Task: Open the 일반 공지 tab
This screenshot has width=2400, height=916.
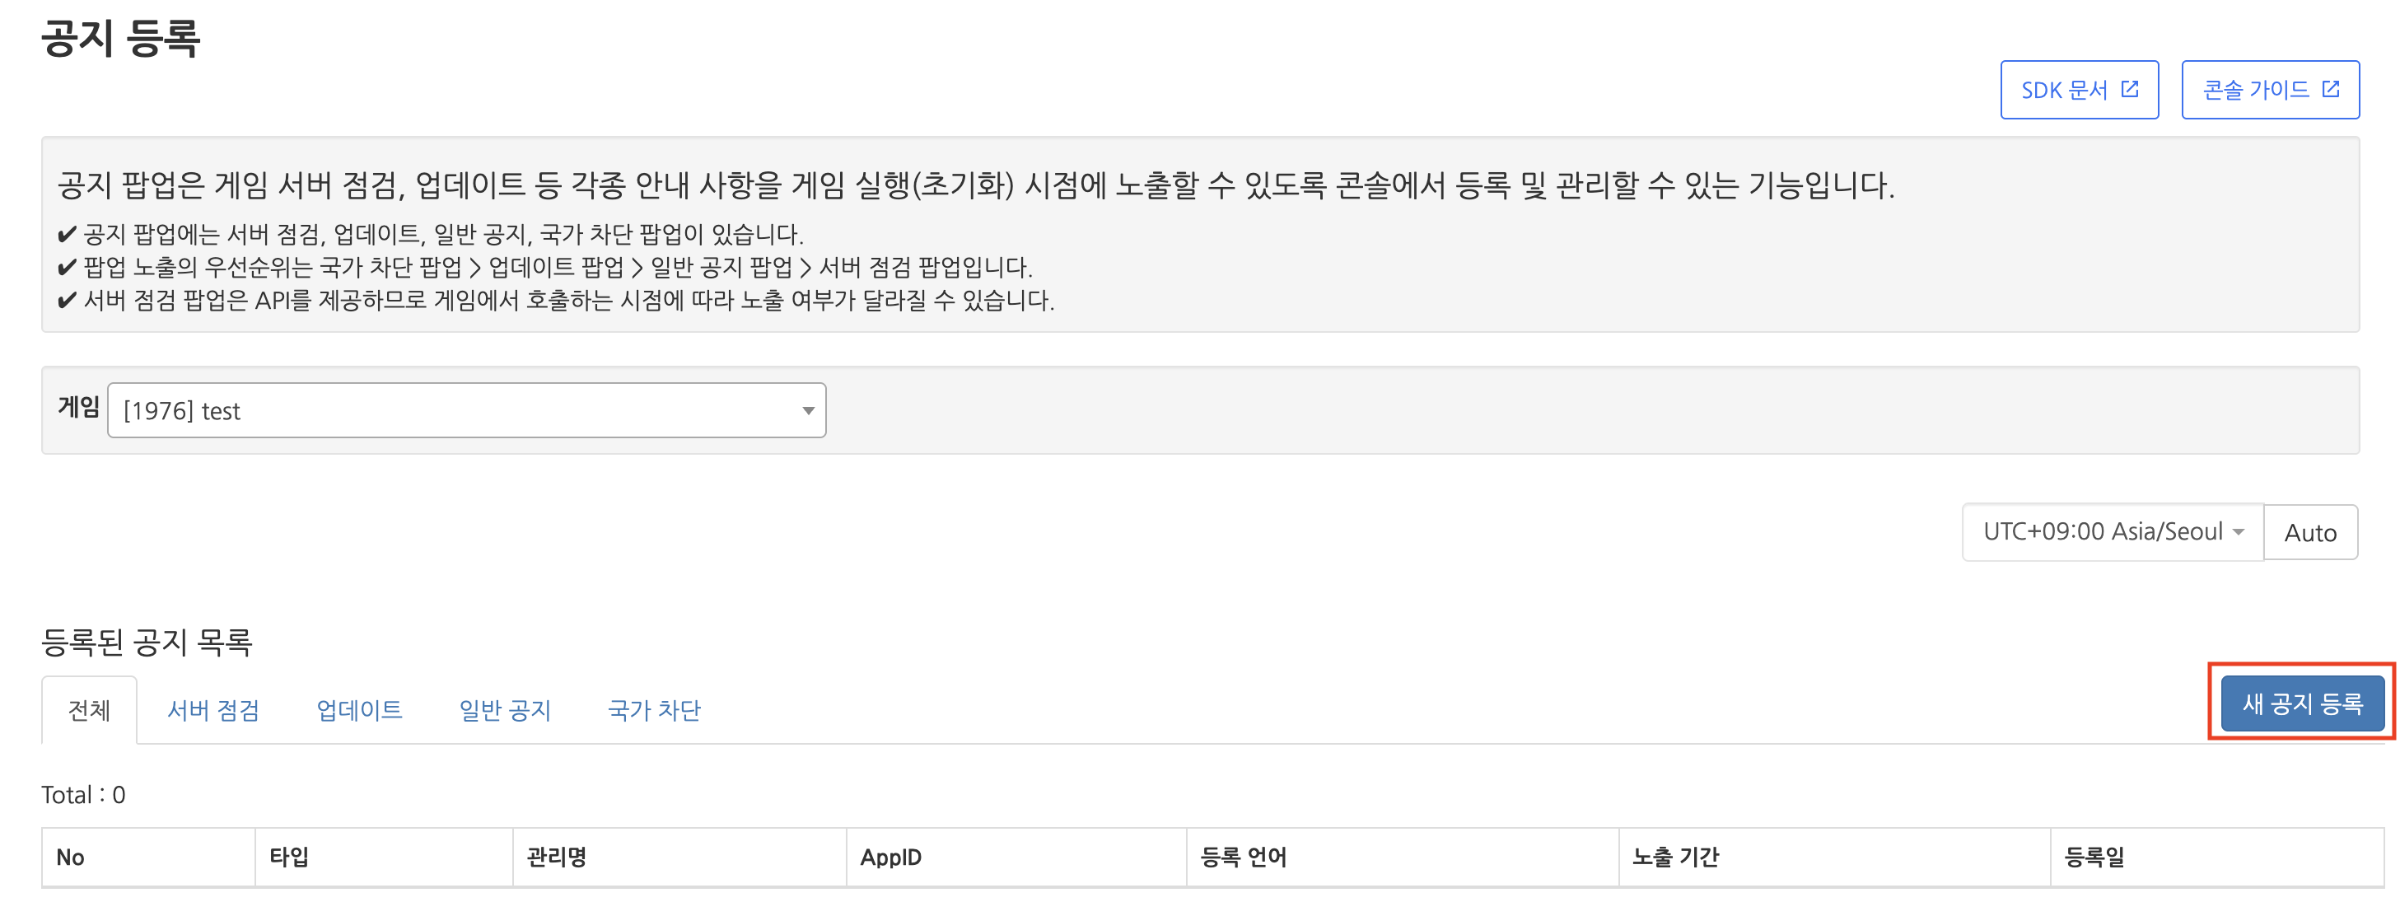Action: (505, 710)
